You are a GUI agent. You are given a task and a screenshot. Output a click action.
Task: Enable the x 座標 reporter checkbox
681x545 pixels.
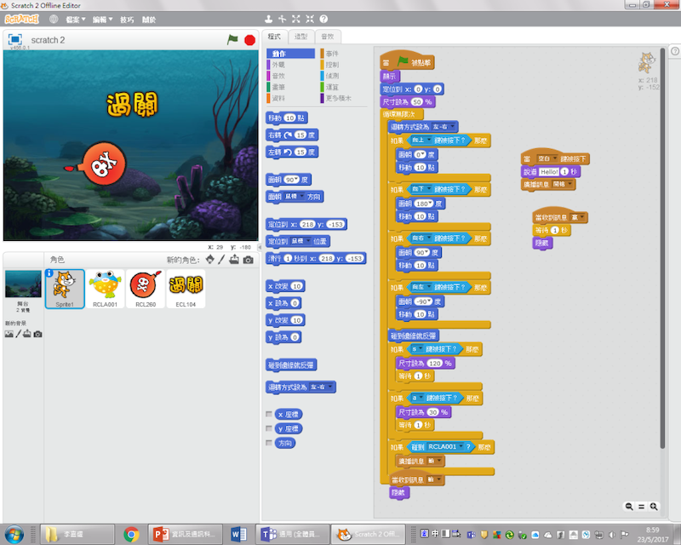[270, 414]
